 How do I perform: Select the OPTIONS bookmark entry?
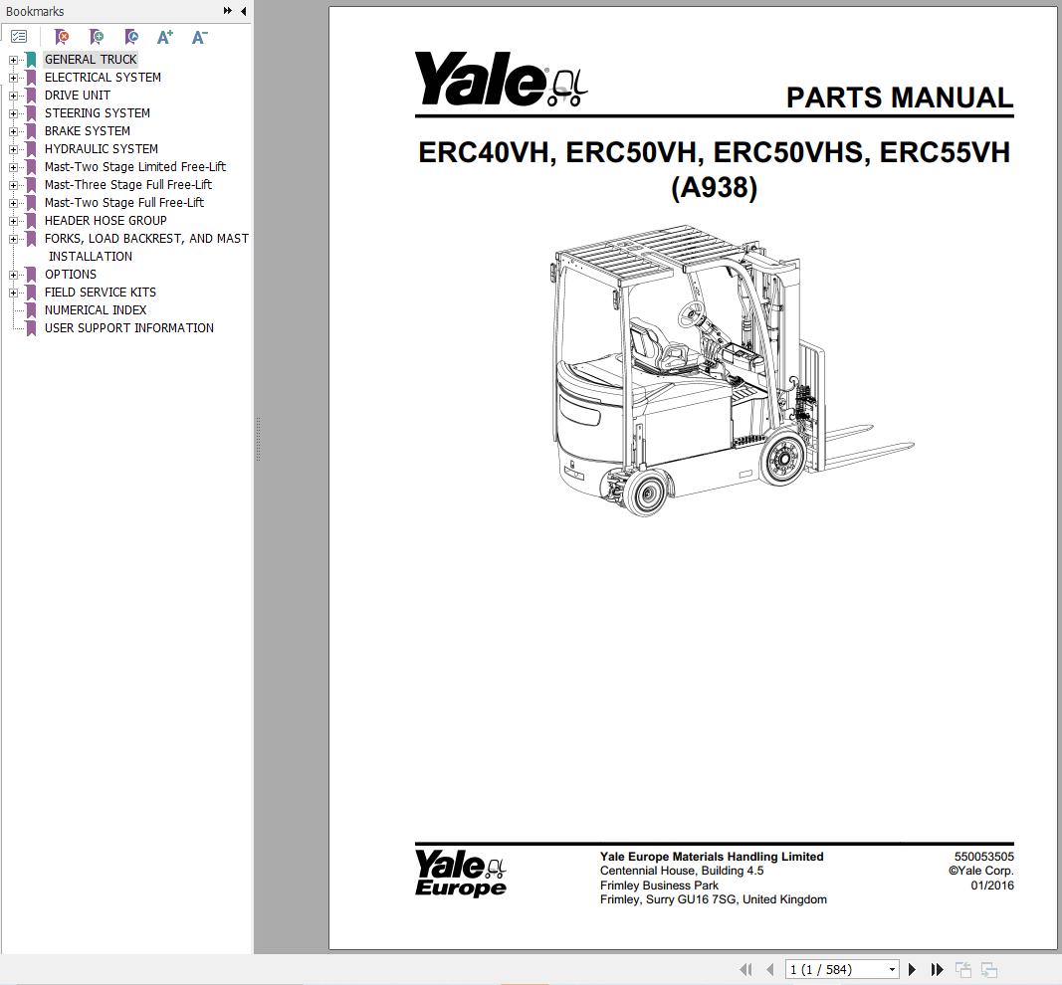(x=70, y=274)
